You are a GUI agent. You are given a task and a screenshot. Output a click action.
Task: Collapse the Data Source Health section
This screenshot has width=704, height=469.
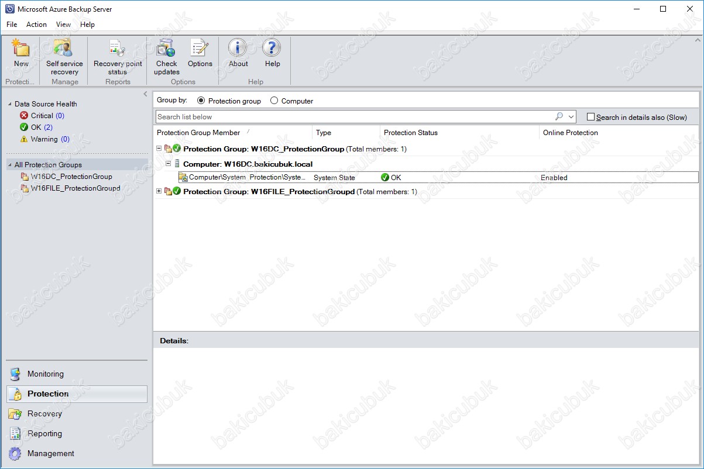tap(10, 104)
